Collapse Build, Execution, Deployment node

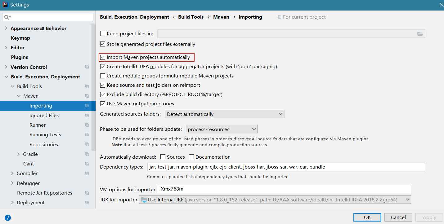[6, 77]
